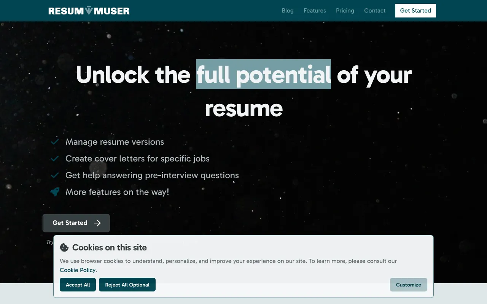Open the Blog page
487x304 pixels.
pos(288,11)
